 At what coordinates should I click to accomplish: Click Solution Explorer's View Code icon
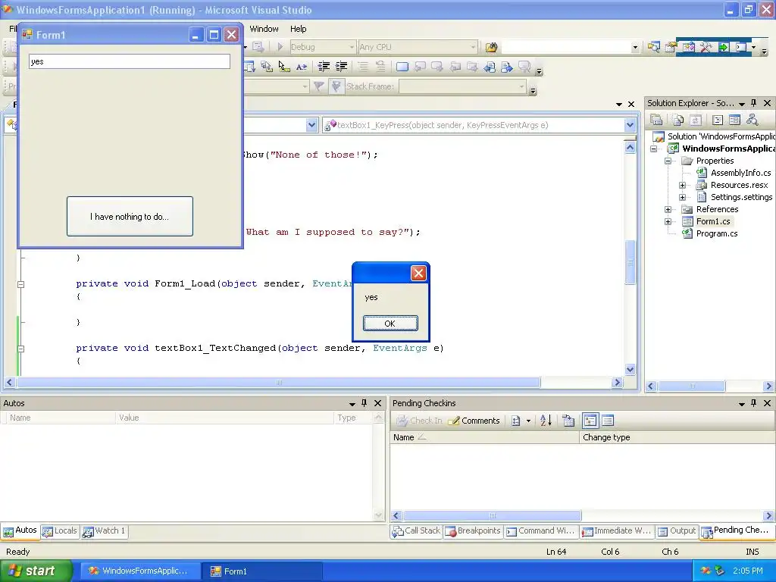(x=718, y=119)
